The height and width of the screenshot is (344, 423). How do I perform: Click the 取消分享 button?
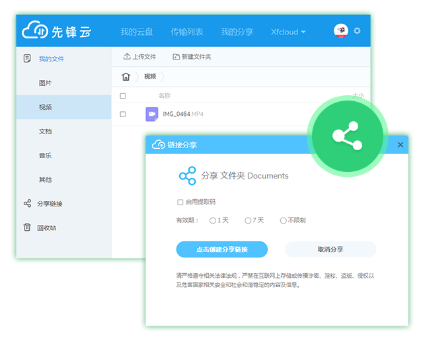pos(330,249)
